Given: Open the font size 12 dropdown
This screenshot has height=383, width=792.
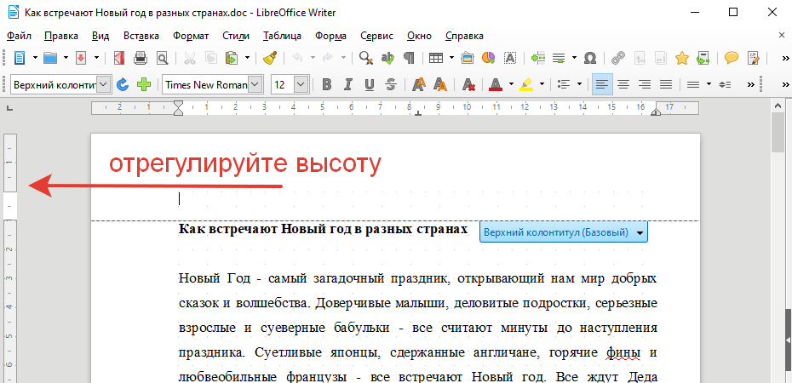Looking at the screenshot, I should 300,84.
